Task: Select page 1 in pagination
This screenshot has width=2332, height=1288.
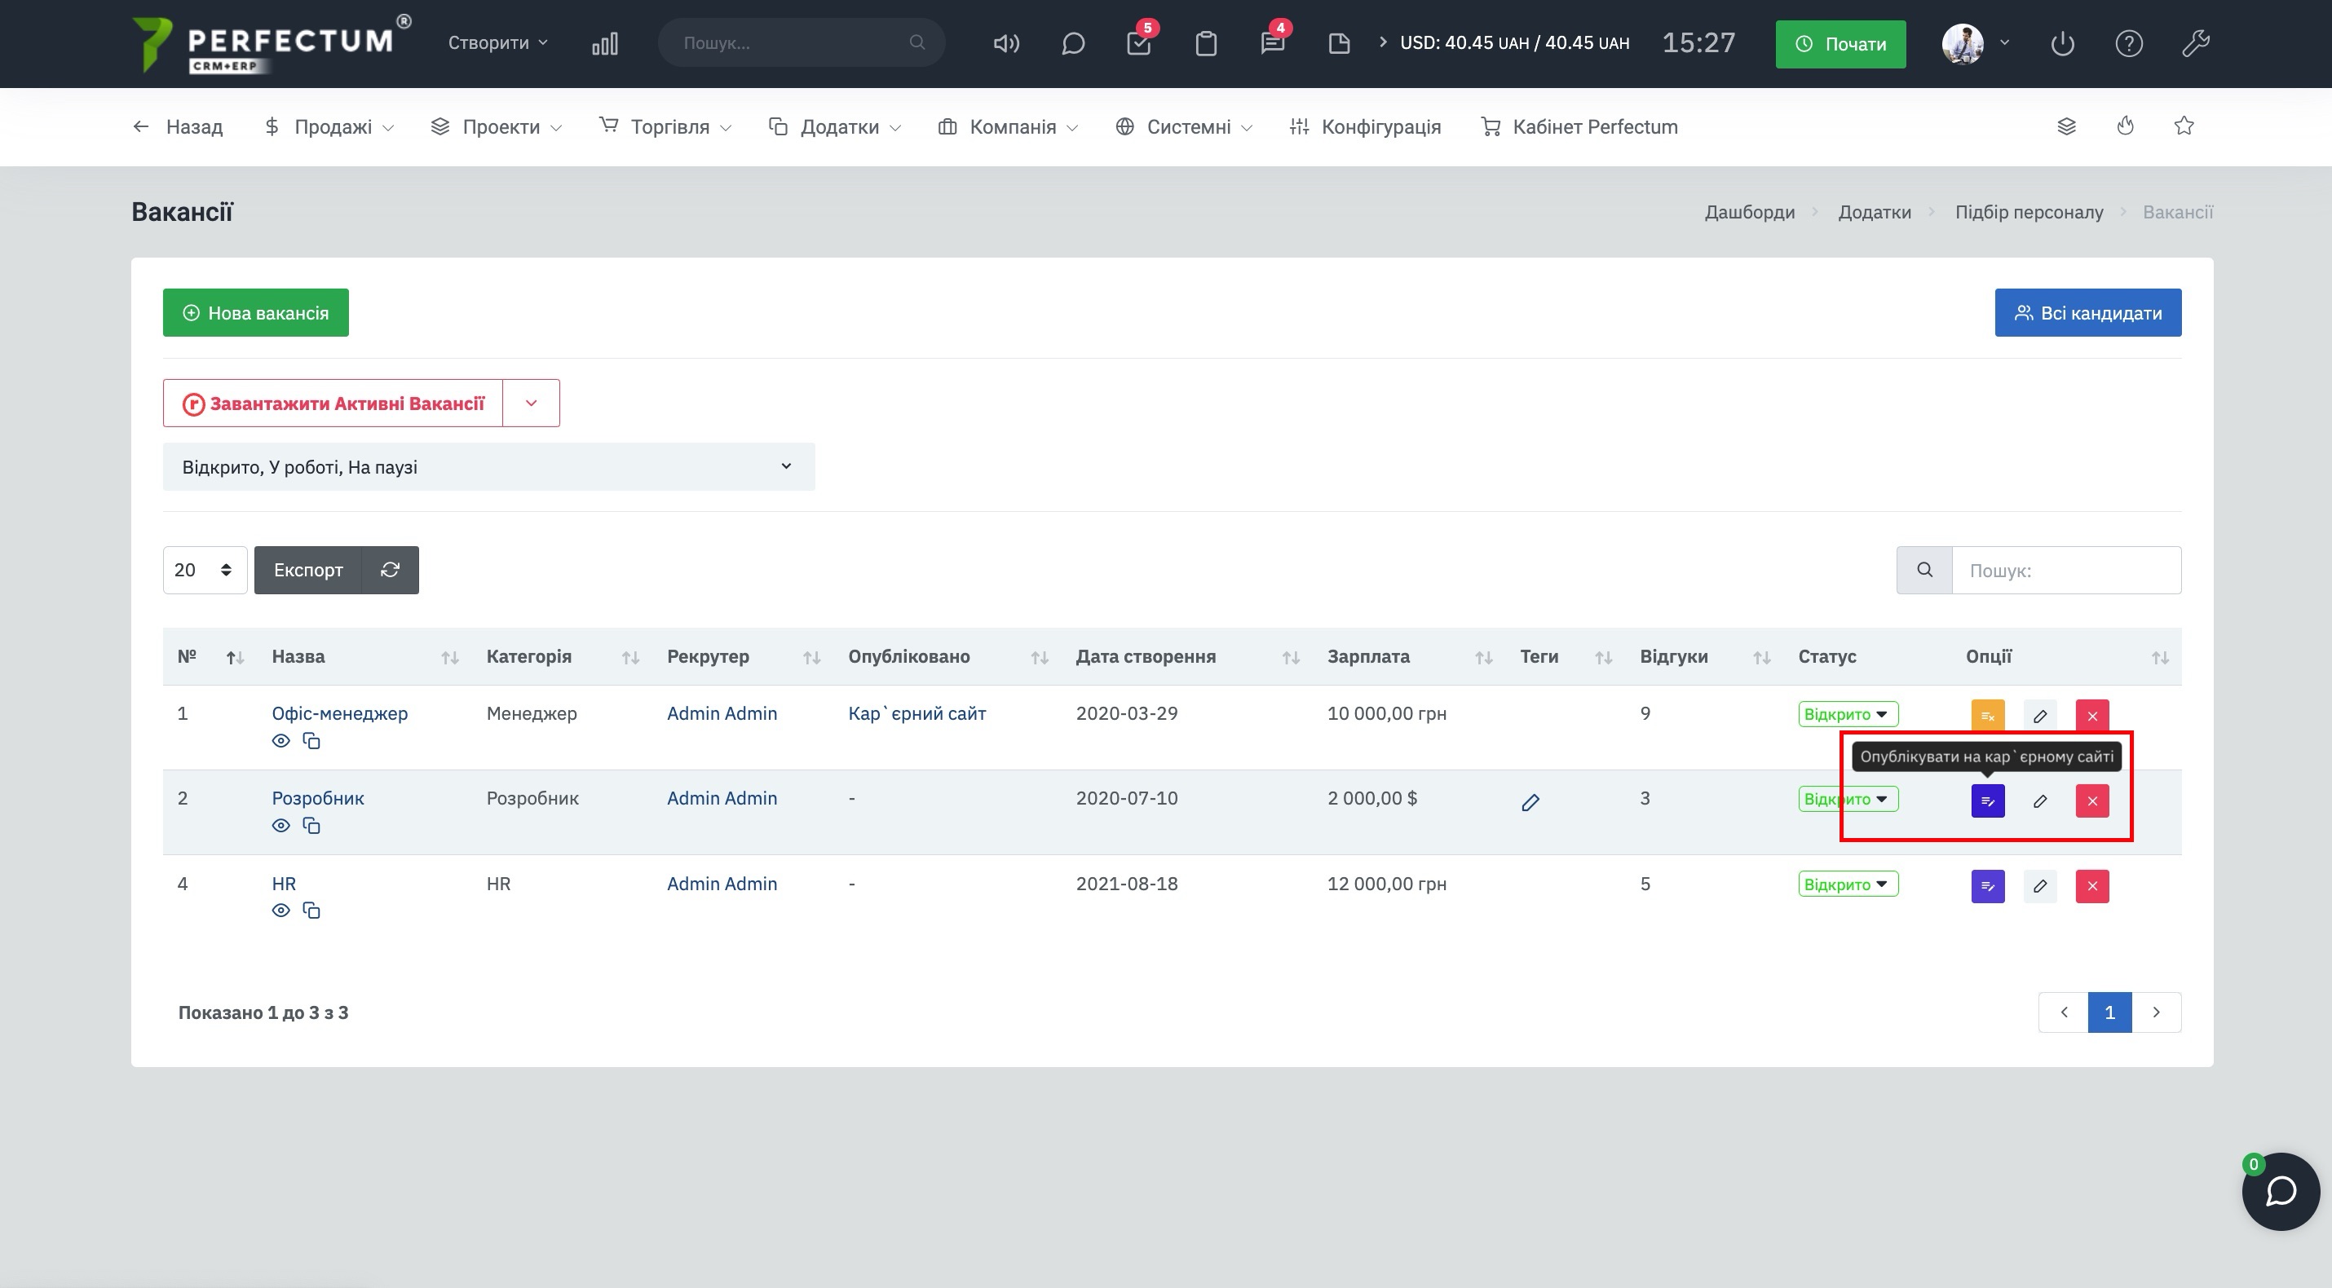Action: (2109, 1012)
